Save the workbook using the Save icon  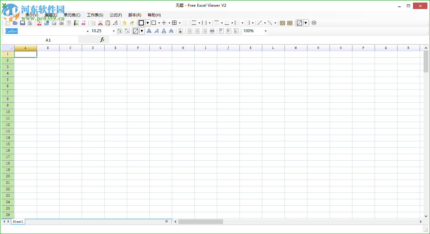click(x=22, y=23)
